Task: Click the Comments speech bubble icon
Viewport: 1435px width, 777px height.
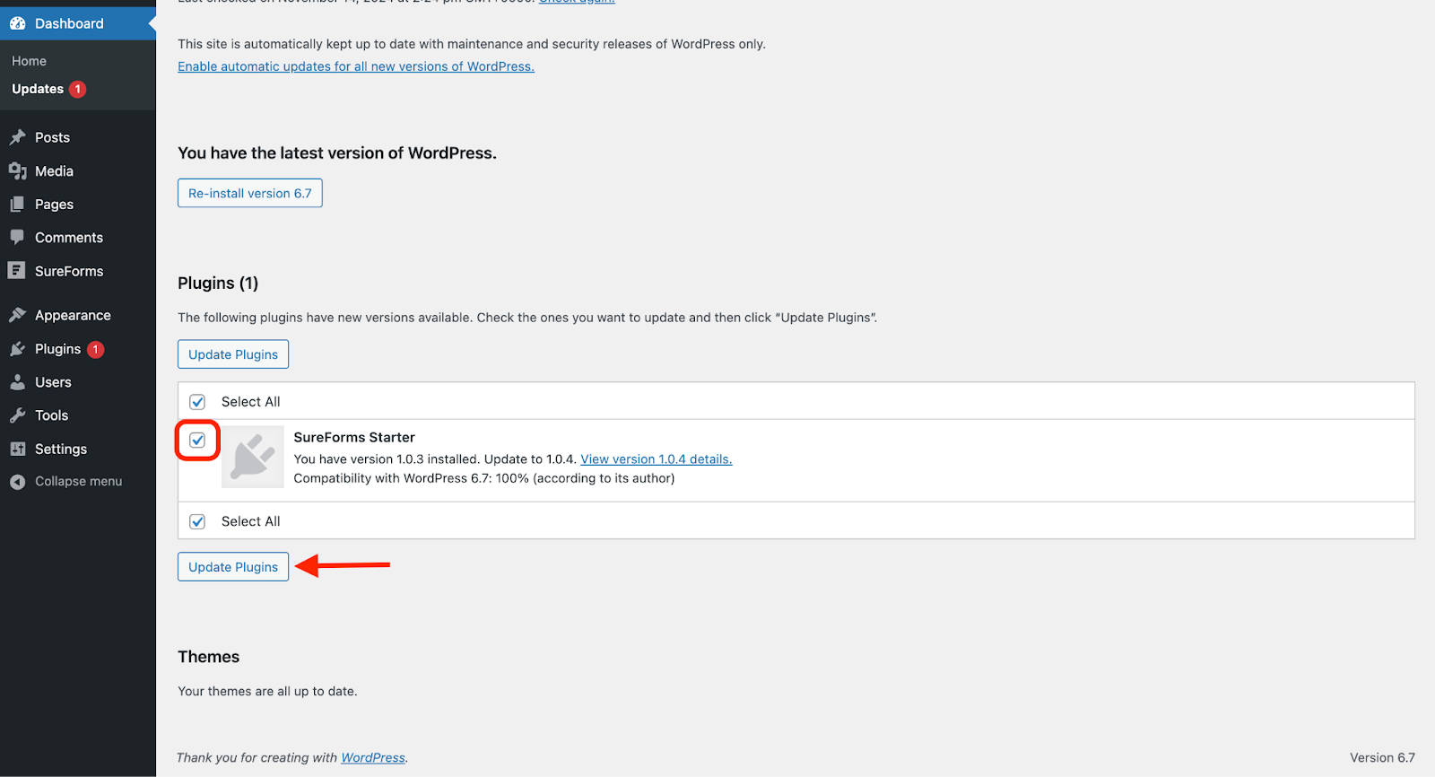Action: pyautogui.click(x=17, y=237)
